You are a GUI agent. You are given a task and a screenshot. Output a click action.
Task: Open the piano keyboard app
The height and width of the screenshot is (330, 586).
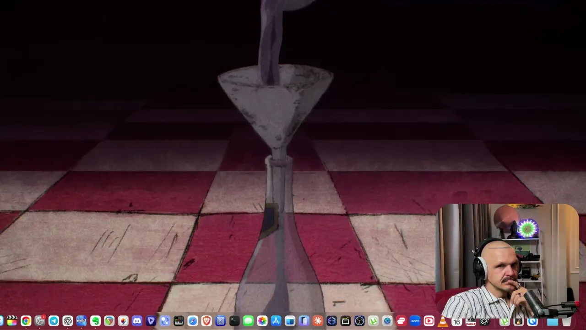(179, 321)
